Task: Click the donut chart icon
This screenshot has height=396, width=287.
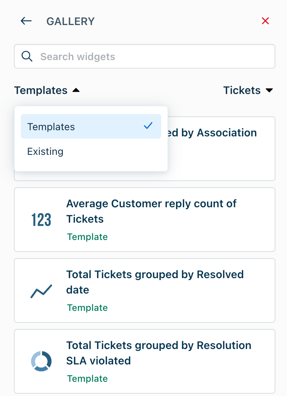Action: click(x=41, y=361)
